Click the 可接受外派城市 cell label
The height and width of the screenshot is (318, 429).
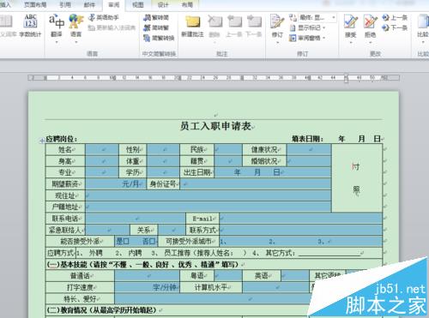pos(189,242)
